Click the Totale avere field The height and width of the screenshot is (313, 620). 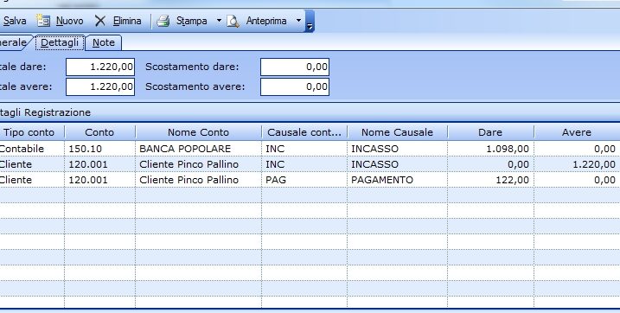100,86
